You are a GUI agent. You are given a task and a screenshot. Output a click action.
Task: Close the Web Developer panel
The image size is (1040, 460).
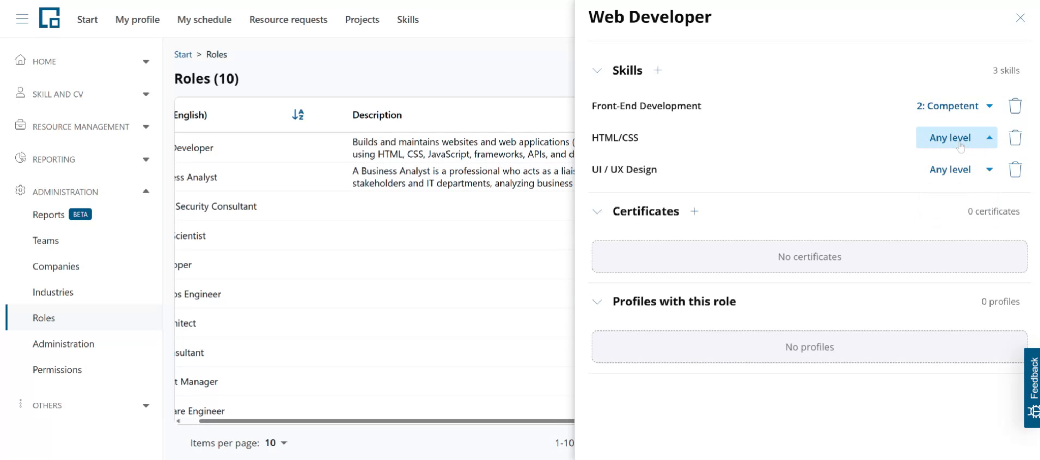coord(1020,18)
